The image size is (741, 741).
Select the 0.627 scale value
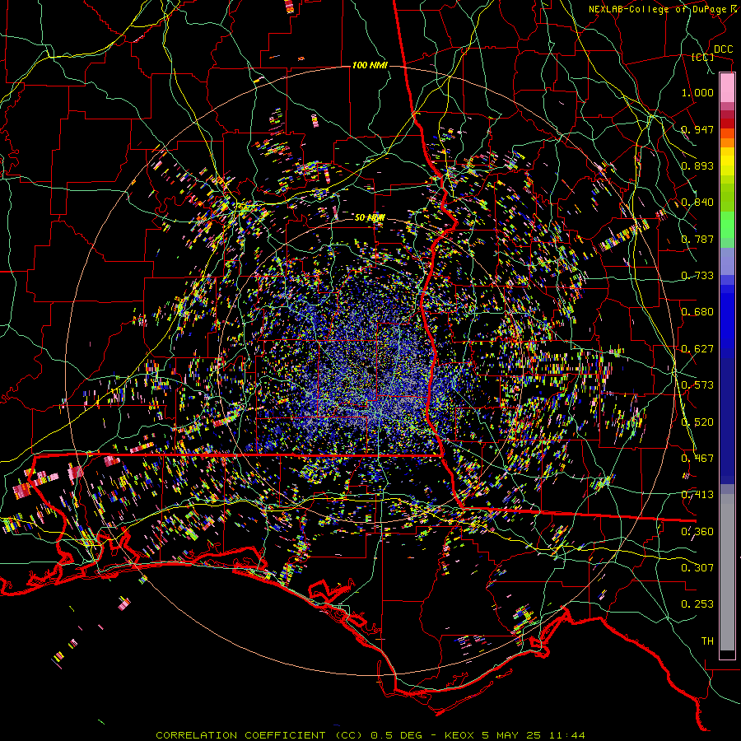click(697, 349)
